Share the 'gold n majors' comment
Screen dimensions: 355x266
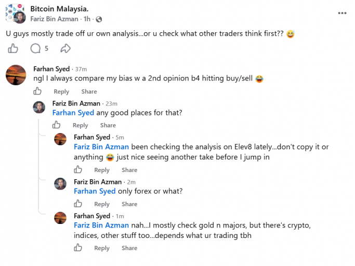tap(129, 248)
